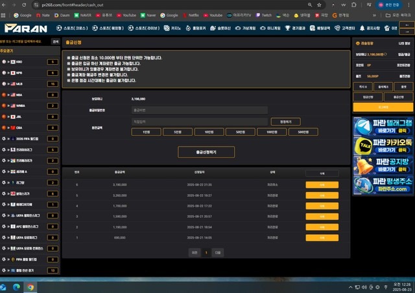The height and width of the screenshot is (293, 415).
Task: Click the 파란 텔레그램 banner
Action: click(383, 126)
